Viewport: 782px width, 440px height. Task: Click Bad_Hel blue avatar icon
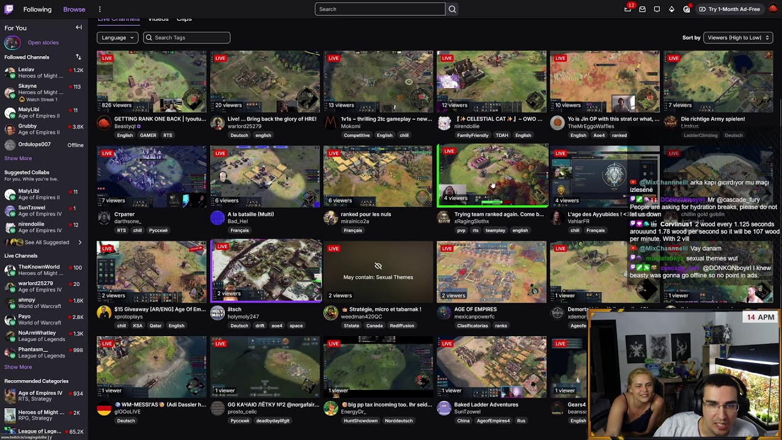(217, 218)
